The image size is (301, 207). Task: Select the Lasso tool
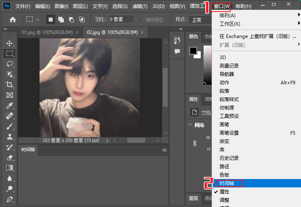pyautogui.click(x=10, y=64)
